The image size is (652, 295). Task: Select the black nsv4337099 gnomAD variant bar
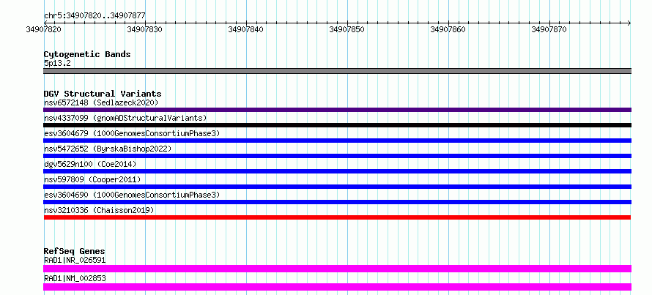pyautogui.click(x=337, y=125)
